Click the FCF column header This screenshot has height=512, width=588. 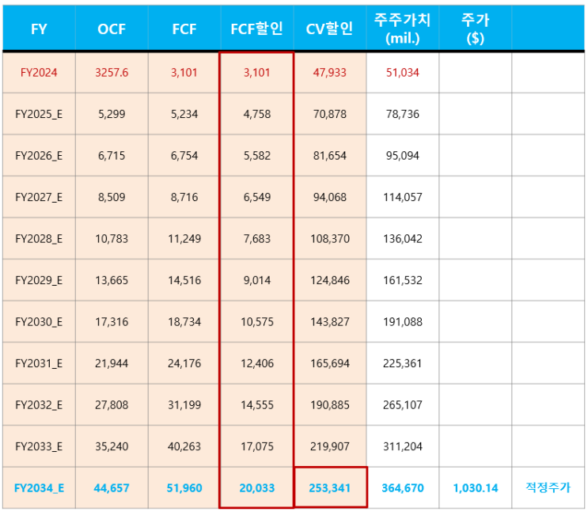tap(184, 28)
